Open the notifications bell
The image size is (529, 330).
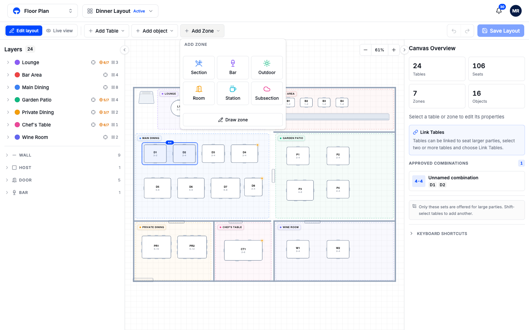pyautogui.click(x=499, y=11)
